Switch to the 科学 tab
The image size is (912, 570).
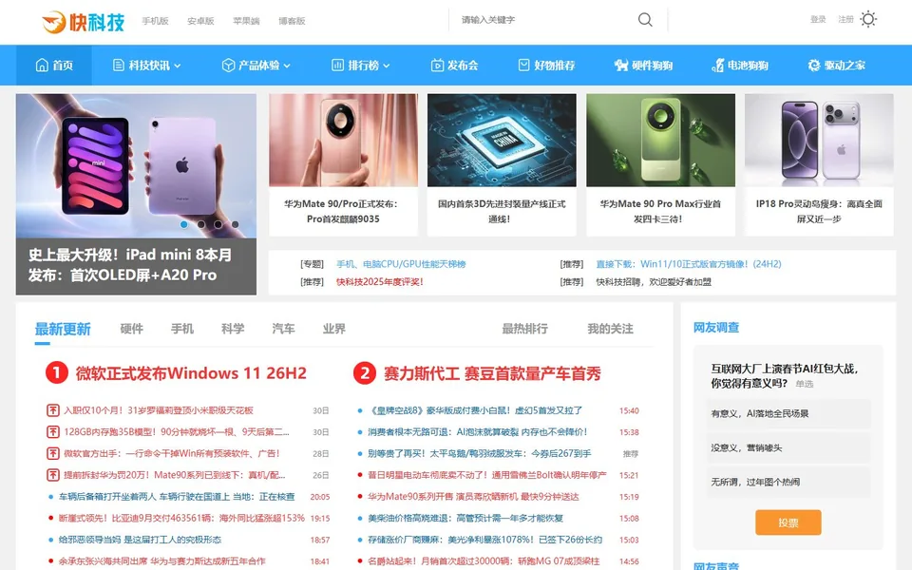(x=233, y=329)
